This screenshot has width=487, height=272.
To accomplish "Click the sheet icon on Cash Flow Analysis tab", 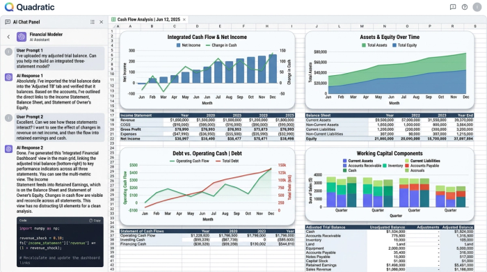I will (x=113, y=19).
